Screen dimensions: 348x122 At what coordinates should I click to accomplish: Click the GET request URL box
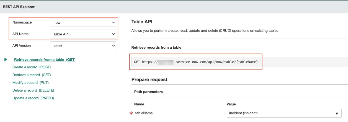coord(239,62)
